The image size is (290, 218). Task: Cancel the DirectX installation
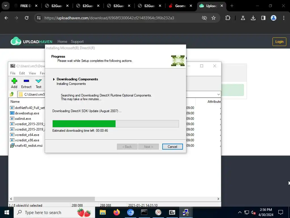pyautogui.click(x=172, y=147)
